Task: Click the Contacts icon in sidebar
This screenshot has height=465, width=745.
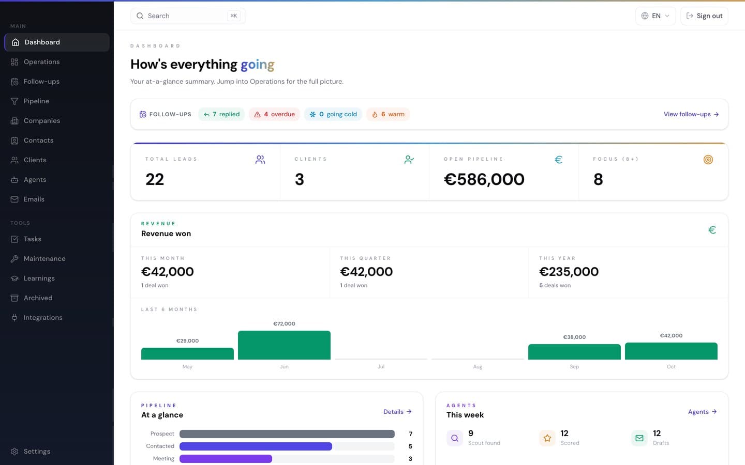Action: pos(14,141)
